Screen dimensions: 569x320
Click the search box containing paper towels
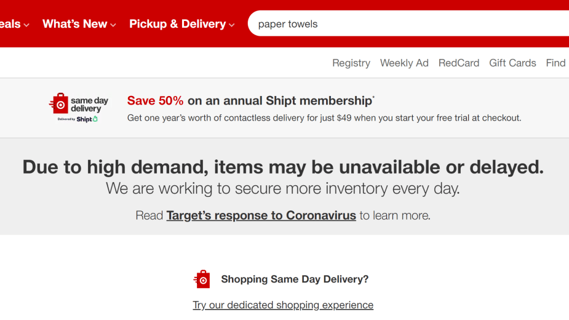pos(406,24)
